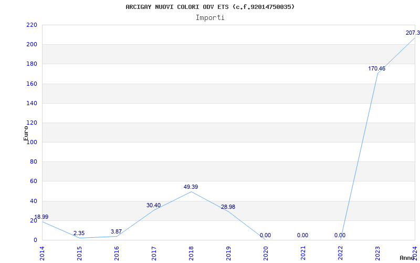Select the 3.87 data label
The width and height of the screenshot is (420, 263).
pos(116,231)
